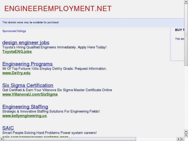Click the horizontal scrollbar right arrow at far right

182,139
